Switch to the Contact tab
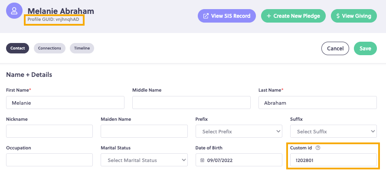The width and height of the screenshot is (386, 172). point(17,48)
